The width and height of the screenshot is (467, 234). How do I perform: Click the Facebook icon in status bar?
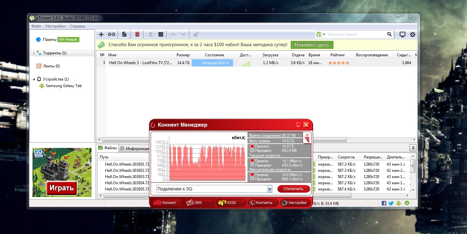click(x=384, y=203)
